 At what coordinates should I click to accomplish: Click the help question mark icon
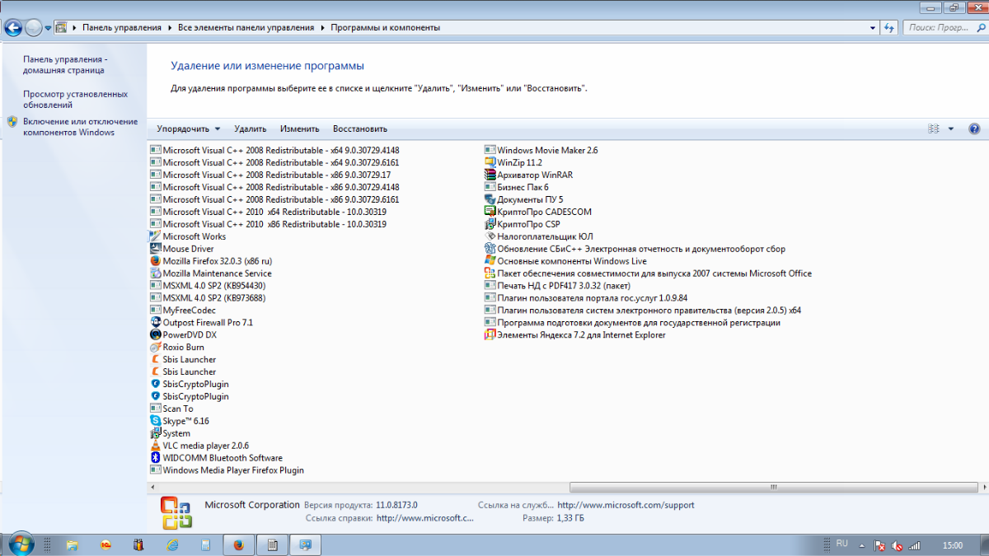[974, 129]
